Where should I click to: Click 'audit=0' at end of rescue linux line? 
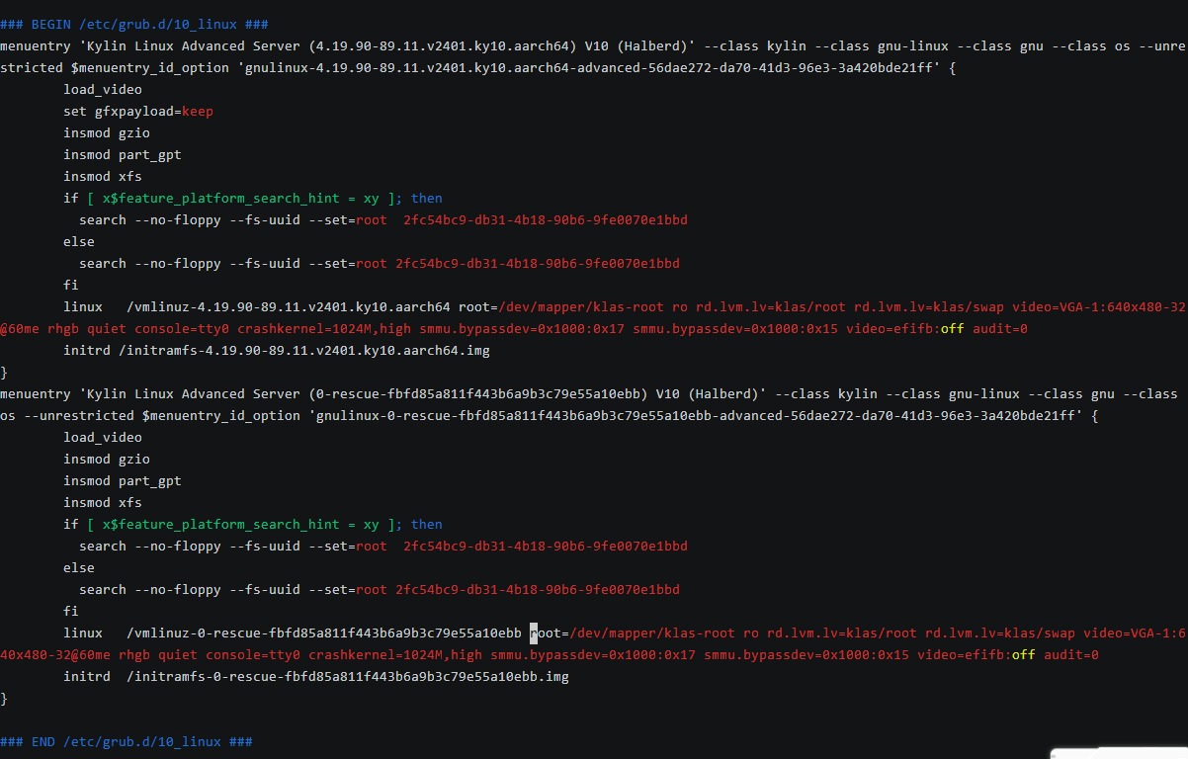pyautogui.click(x=1071, y=655)
